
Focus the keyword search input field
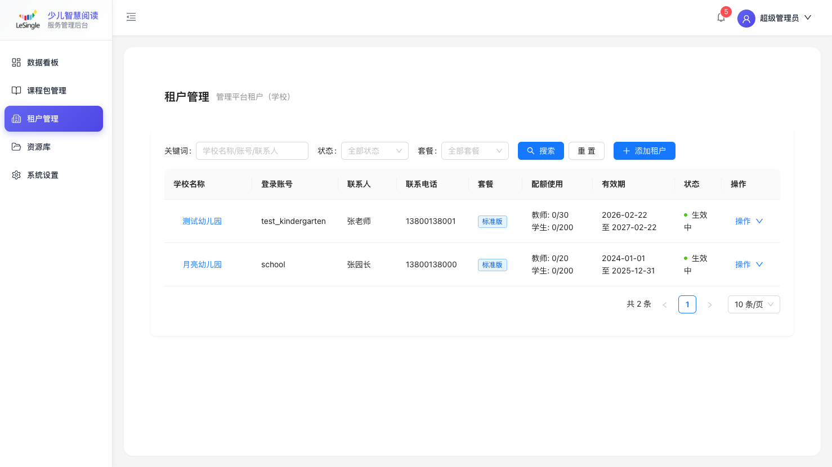(252, 151)
